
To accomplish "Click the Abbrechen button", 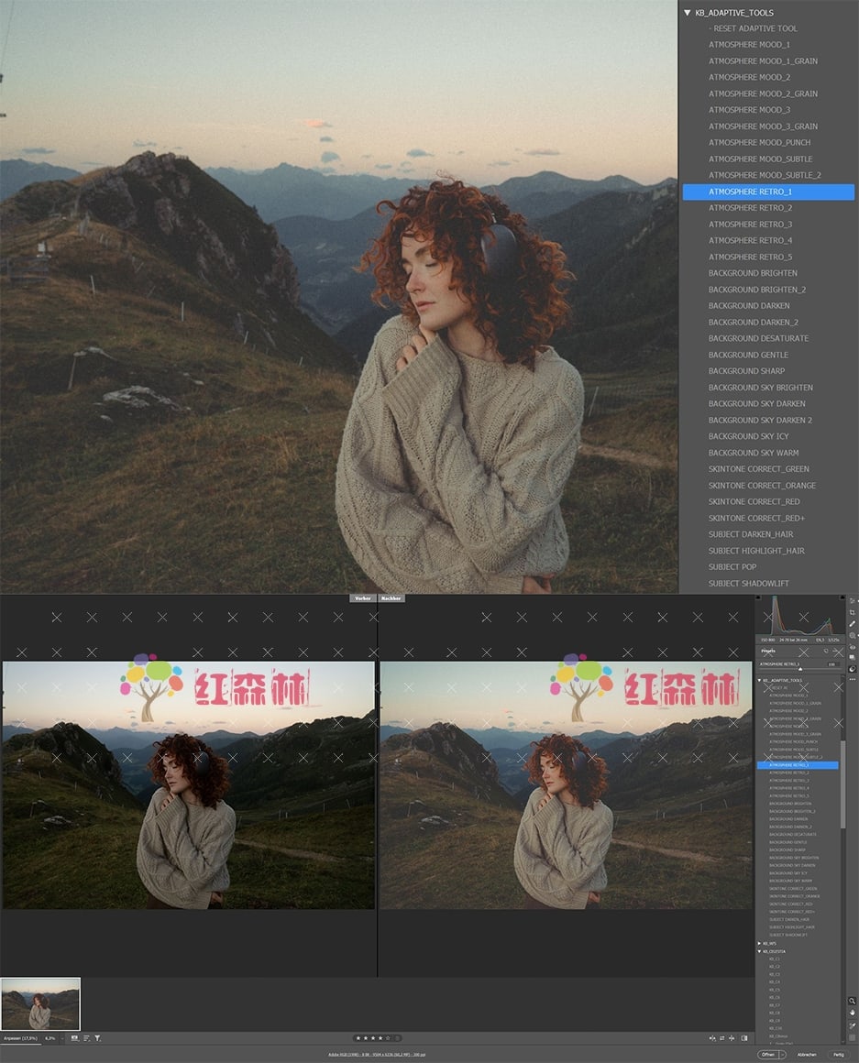I will tap(807, 1054).
